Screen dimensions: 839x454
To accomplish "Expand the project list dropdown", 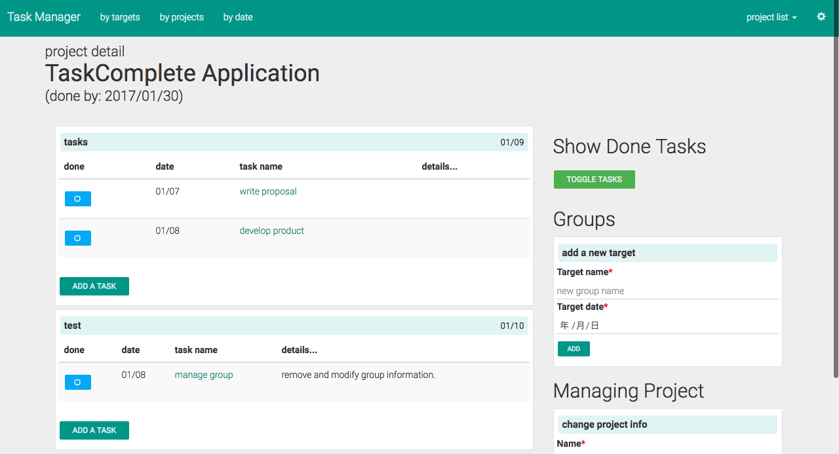I will [771, 17].
